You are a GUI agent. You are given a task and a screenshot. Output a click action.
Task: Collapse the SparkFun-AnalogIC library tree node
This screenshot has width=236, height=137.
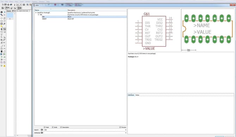point(36,13)
